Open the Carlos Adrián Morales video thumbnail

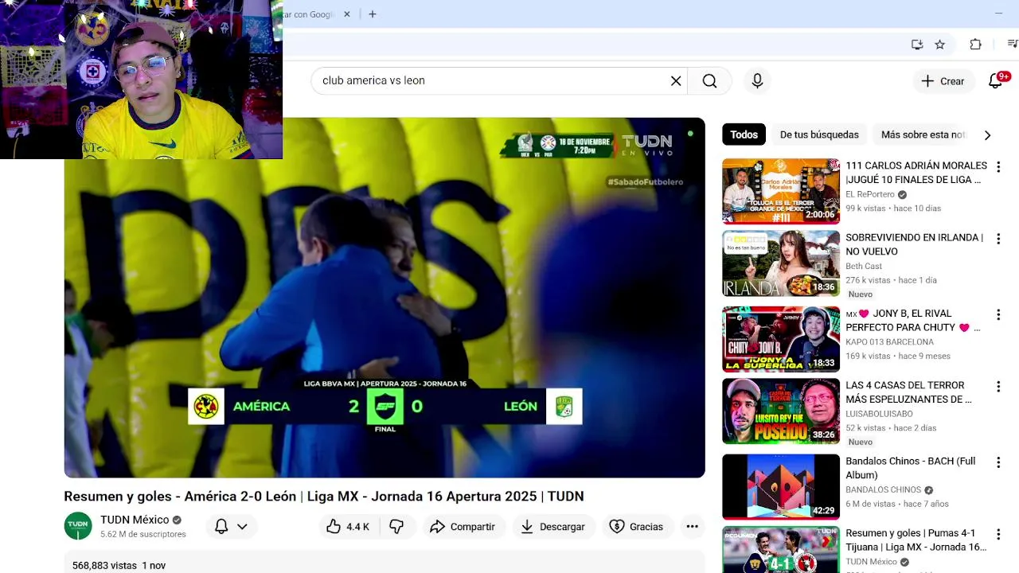tap(781, 191)
